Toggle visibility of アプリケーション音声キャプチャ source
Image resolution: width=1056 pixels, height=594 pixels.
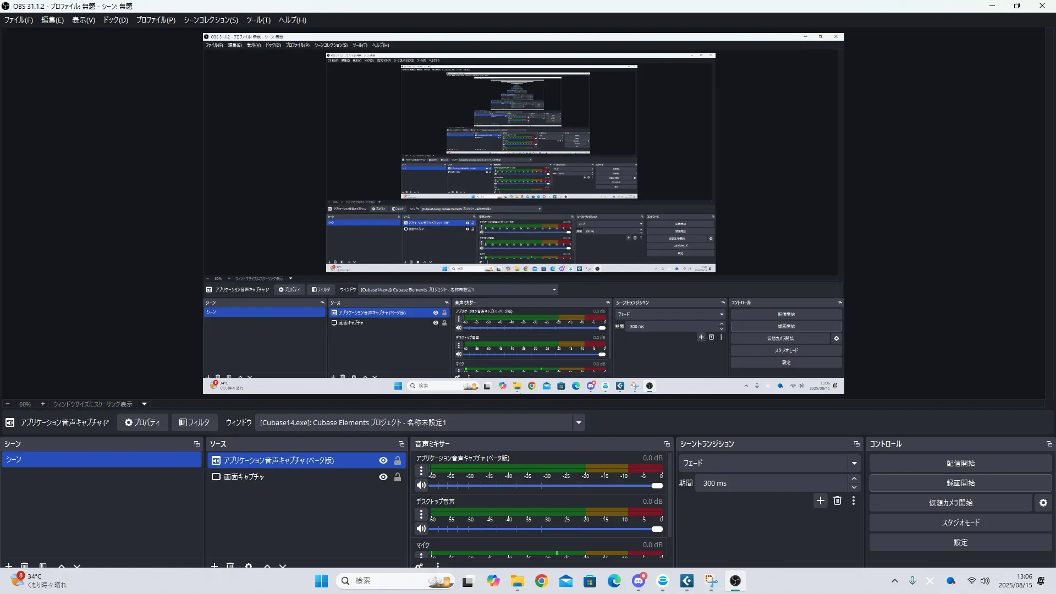click(x=383, y=460)
